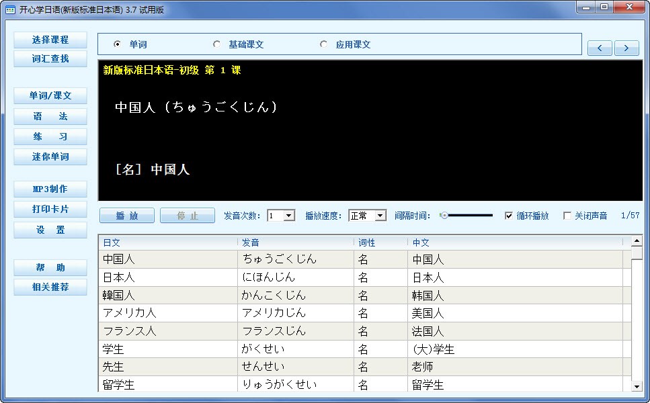Open 选择课程 course selection
The image size is (650, 403).
click(x=50, y=40)
